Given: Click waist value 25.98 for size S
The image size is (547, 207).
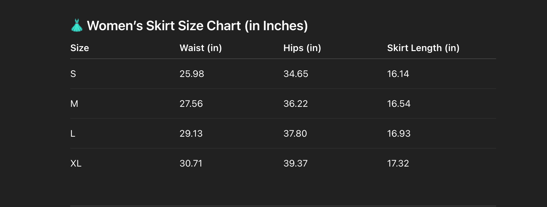Looking at the screenshot, I should (192, 74).
